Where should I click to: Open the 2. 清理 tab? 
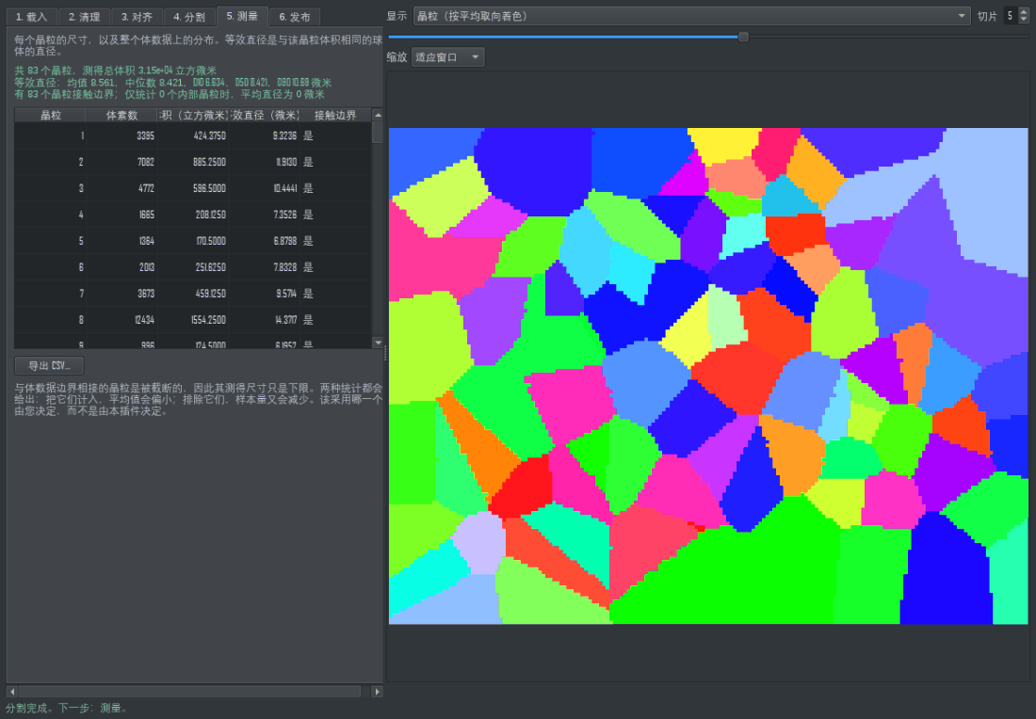tap(84, 17)
